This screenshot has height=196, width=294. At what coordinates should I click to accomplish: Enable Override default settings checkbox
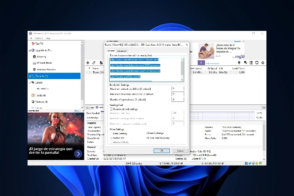pyautogui.click(x=111, y=109)
